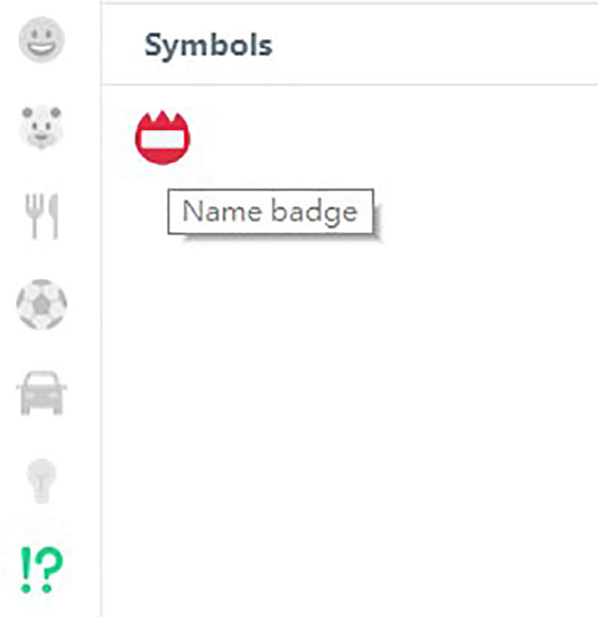Pick the cutlery tab in emoji sidebar
The height and width of the screenshot is (617, 598).
pyautogui.click(x=42, y=216)
